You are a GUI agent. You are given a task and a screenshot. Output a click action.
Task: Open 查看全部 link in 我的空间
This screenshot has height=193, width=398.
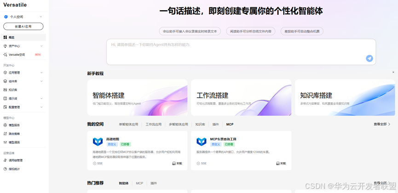click(x=382, y=124)
